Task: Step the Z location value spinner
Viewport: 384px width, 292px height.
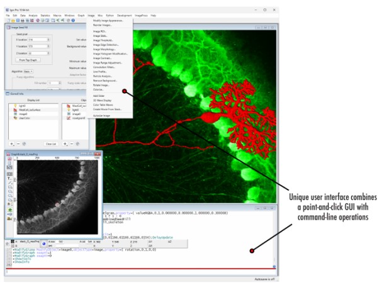Action: click(49, 53)
